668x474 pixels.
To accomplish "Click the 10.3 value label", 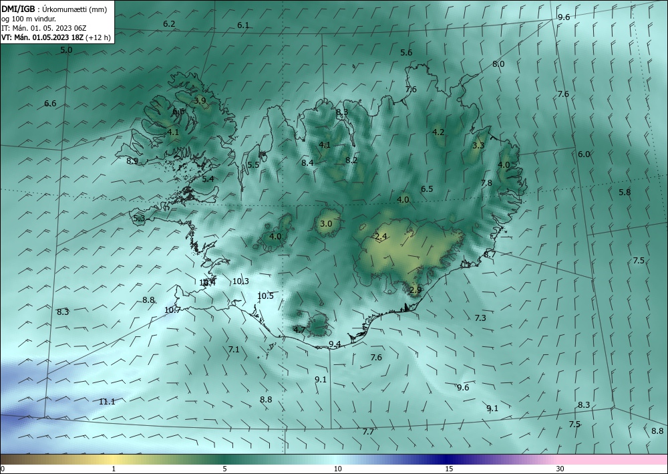I will pyautogui.click(x=240, y=281).
